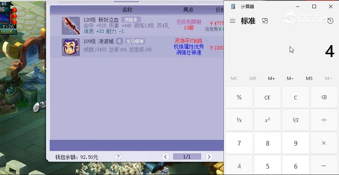339x175 pixels.
Task: Click digit 8 on calculator
Action: pos(267,143)
